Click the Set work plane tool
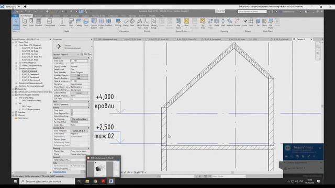Viewport: 335px width, 188px height. [258, 22]
